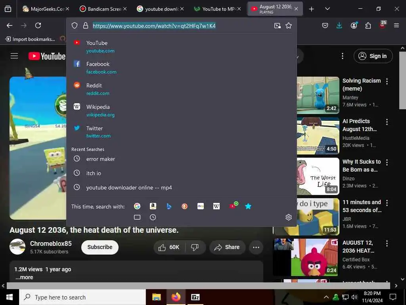This screenshot has height=305, width=406.
Task: Search with Amazon one-off icon
Action: (x=153, y=206)
